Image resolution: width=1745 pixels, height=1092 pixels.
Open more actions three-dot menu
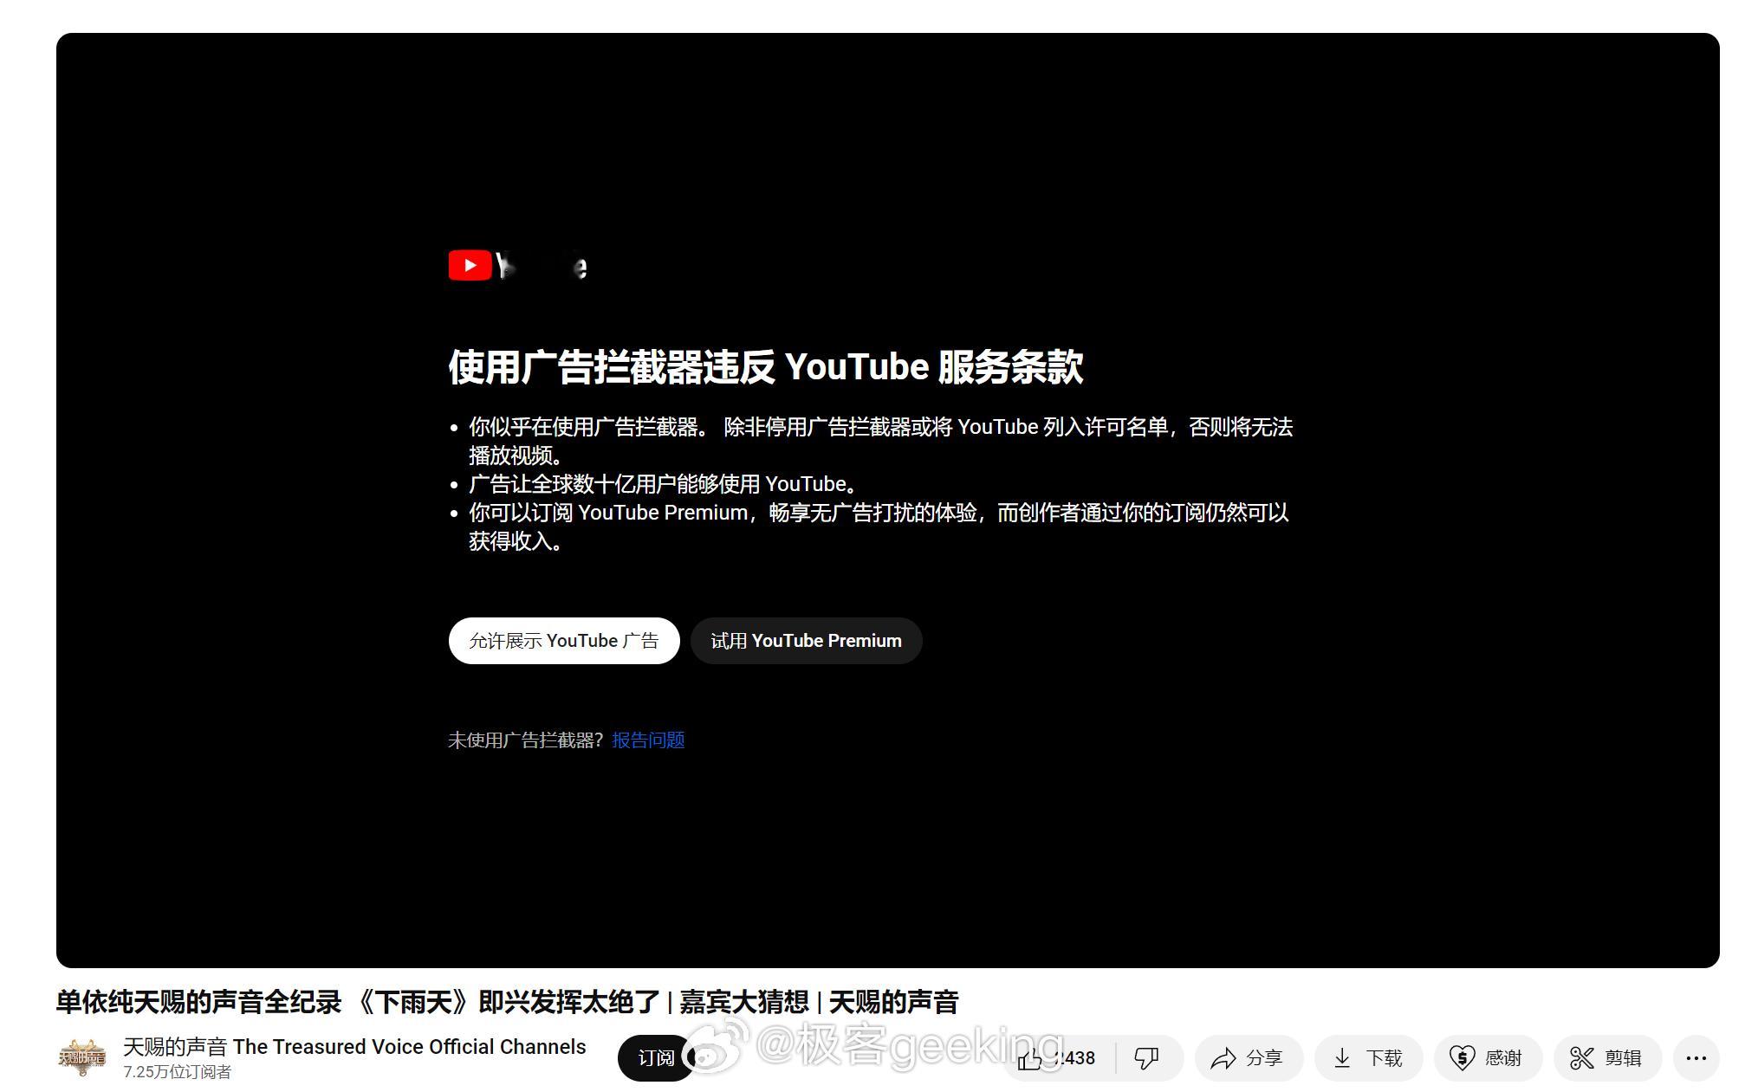coord(1696,1058)
